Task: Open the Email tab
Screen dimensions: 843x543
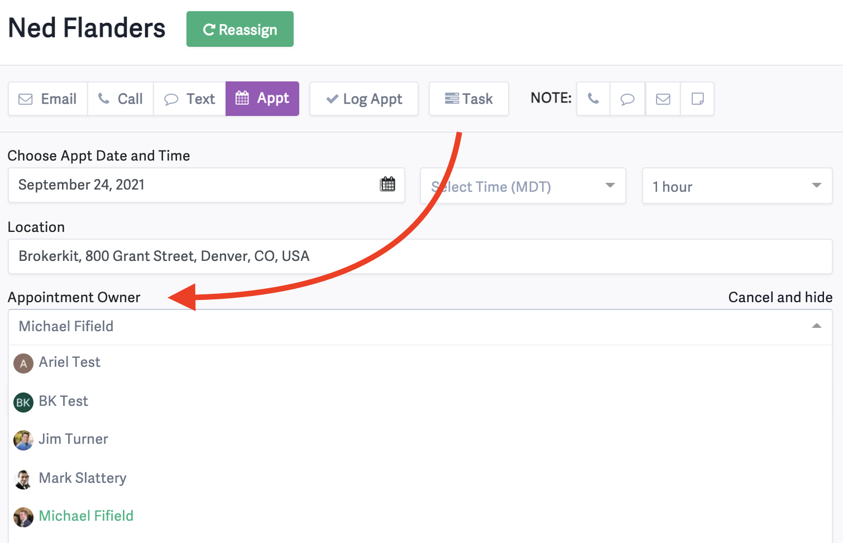Action: coord(48,99)
